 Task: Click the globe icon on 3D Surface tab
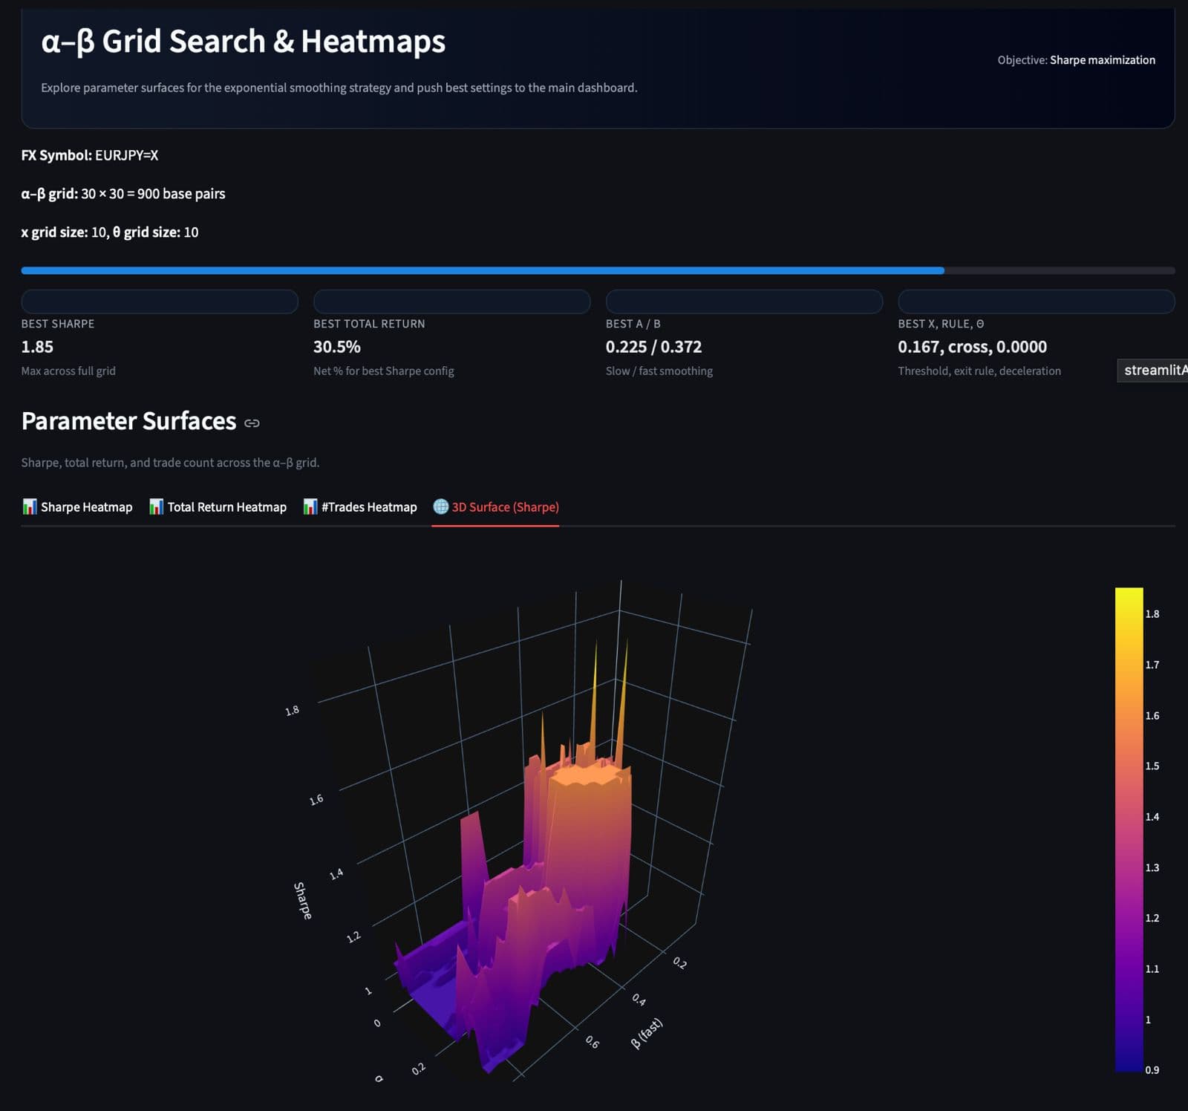(441, 506)
